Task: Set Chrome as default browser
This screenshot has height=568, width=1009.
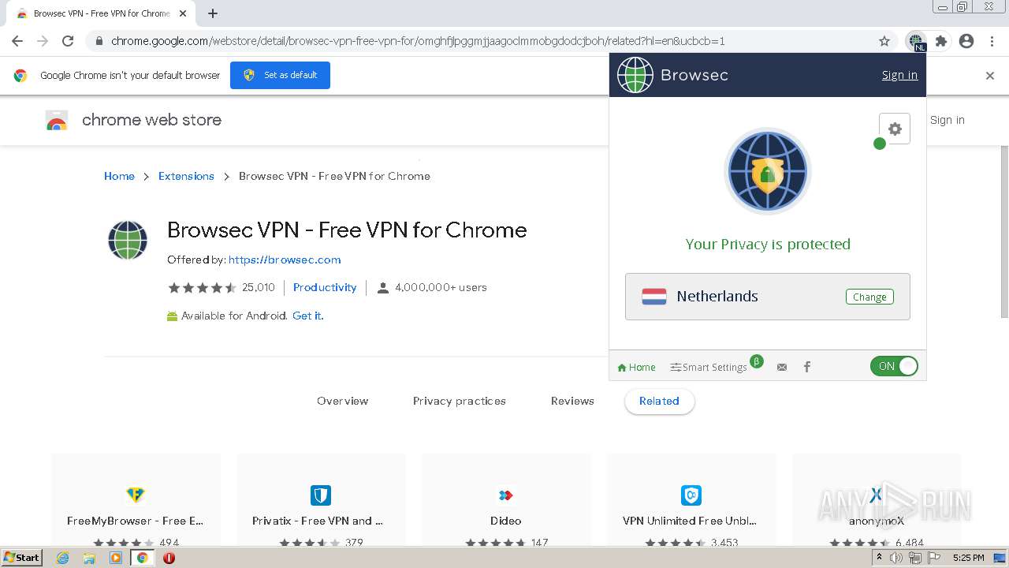Action: (280, 75)
